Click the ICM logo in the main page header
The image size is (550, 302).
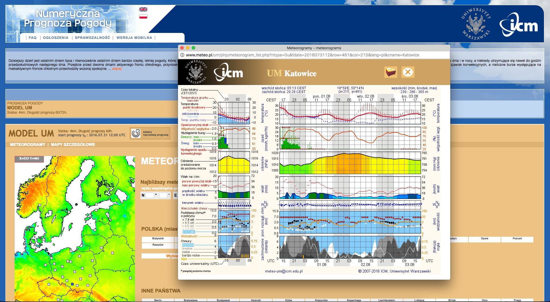click(x=518, y=25)
